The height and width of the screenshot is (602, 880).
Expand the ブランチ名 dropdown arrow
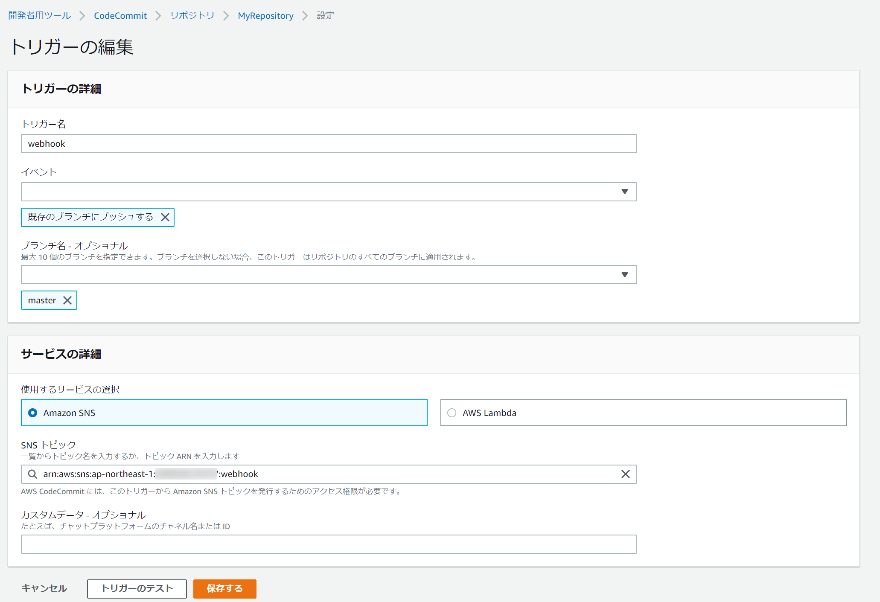point(624,275)
